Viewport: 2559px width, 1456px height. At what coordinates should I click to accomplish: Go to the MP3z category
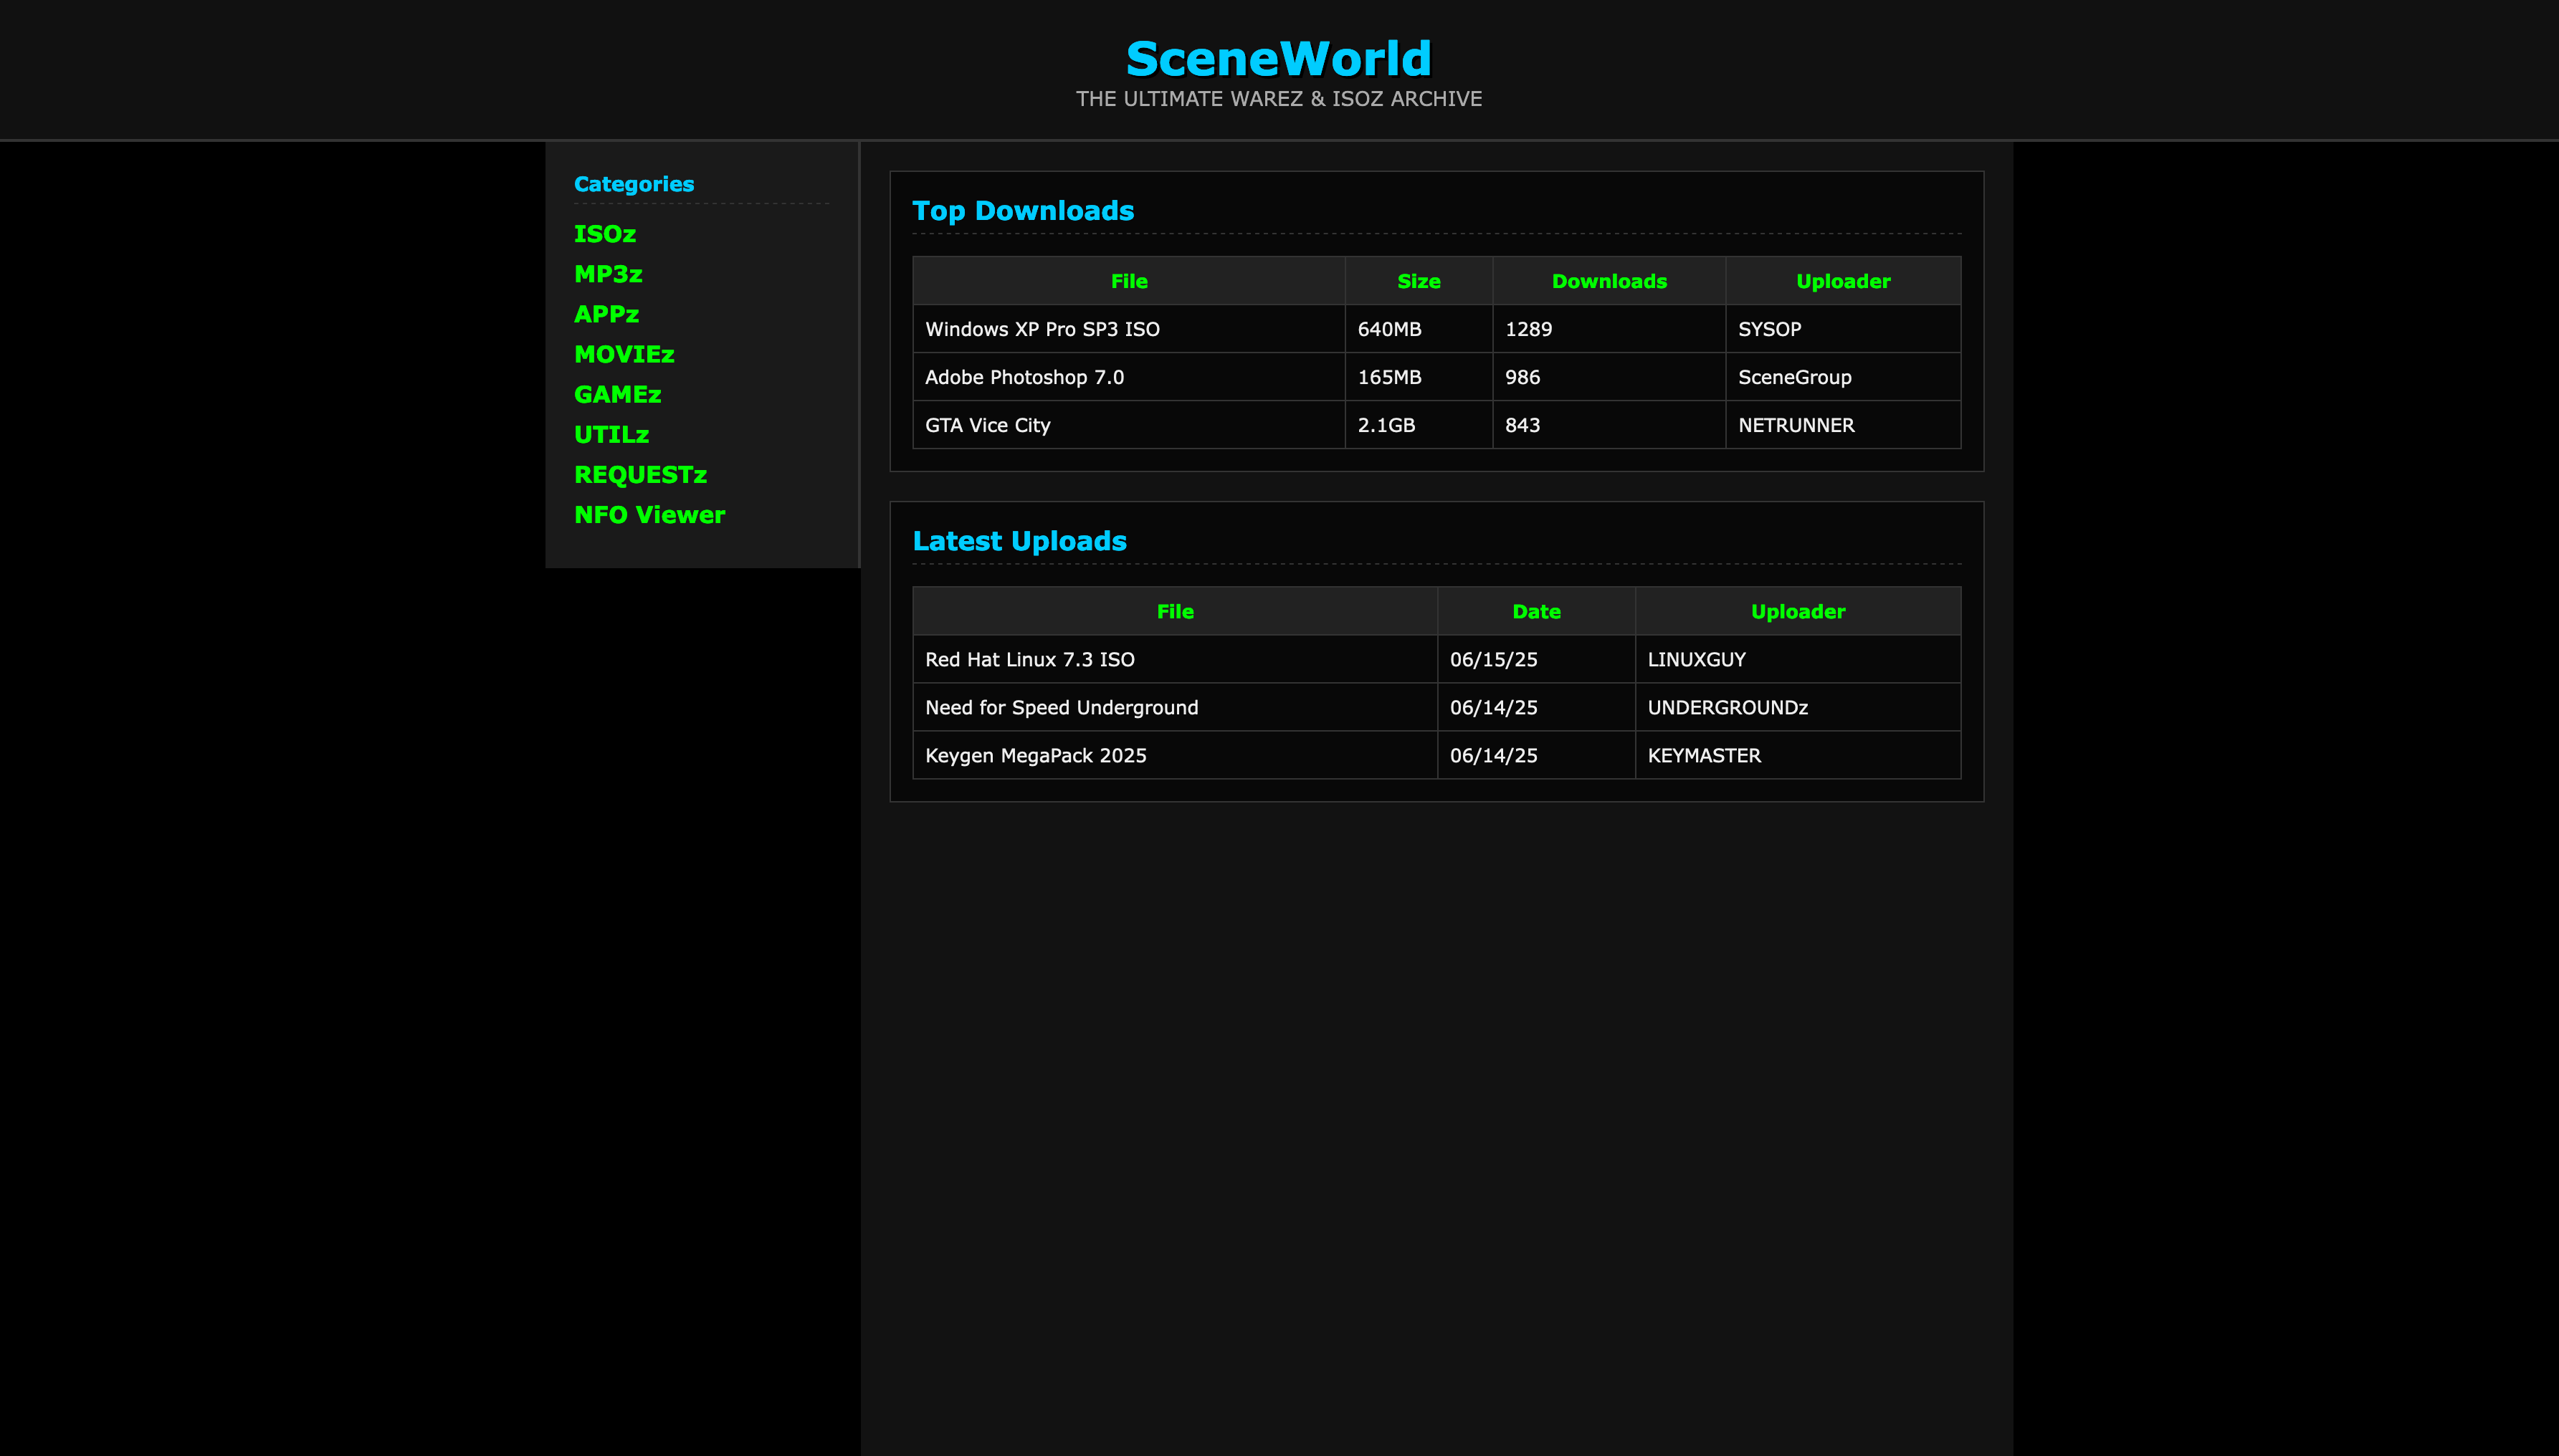pos(607,274)
